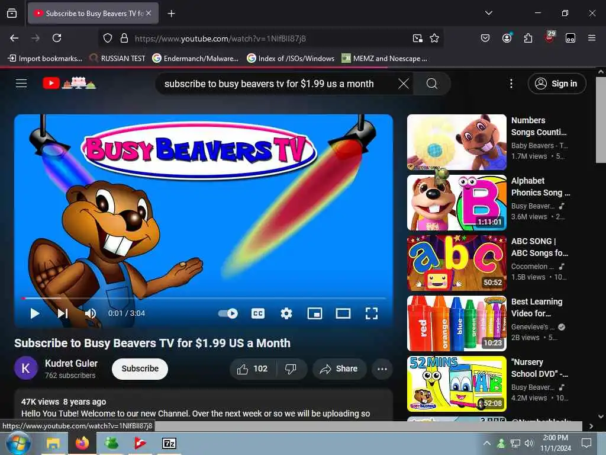
Task: Open browser extensions puzzle icon
Action: 528,38
